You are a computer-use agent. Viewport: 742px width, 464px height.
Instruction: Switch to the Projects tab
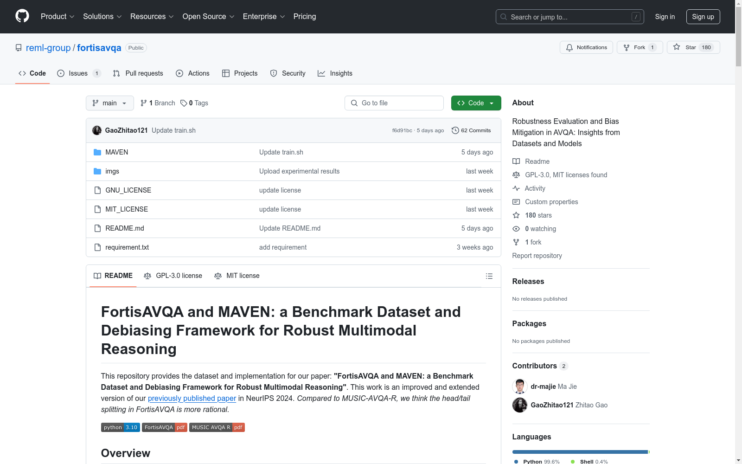240,73
